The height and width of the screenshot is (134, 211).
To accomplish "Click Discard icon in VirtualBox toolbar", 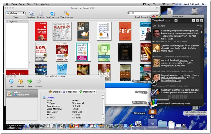I will point(39,81).
